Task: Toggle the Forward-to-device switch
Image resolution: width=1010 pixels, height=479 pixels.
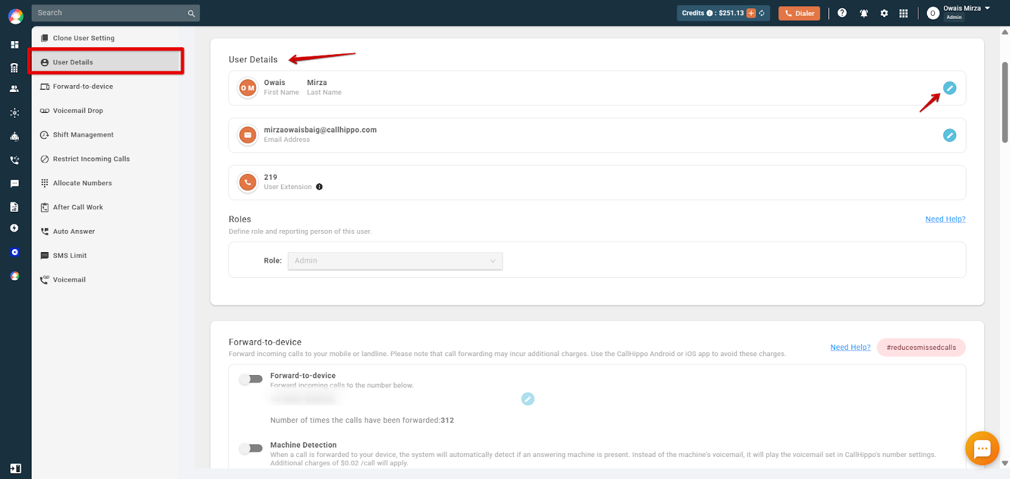Action: (251, 379)
